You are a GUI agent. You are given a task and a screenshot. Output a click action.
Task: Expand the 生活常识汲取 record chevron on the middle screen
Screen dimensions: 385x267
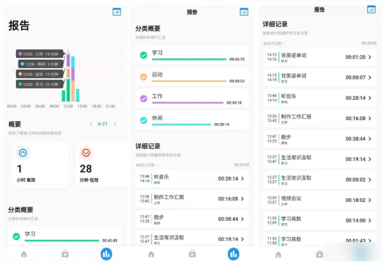[x=242, y=239]
